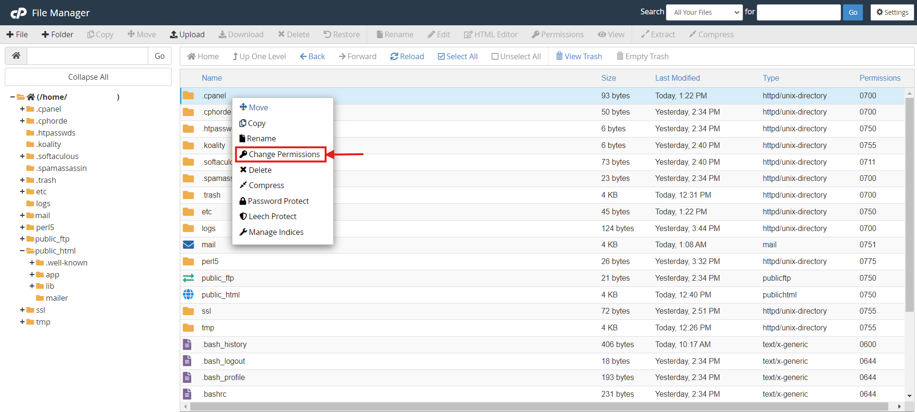The image size is (917, 412).
Task: Open the HTML Editor
Action: 491,34
